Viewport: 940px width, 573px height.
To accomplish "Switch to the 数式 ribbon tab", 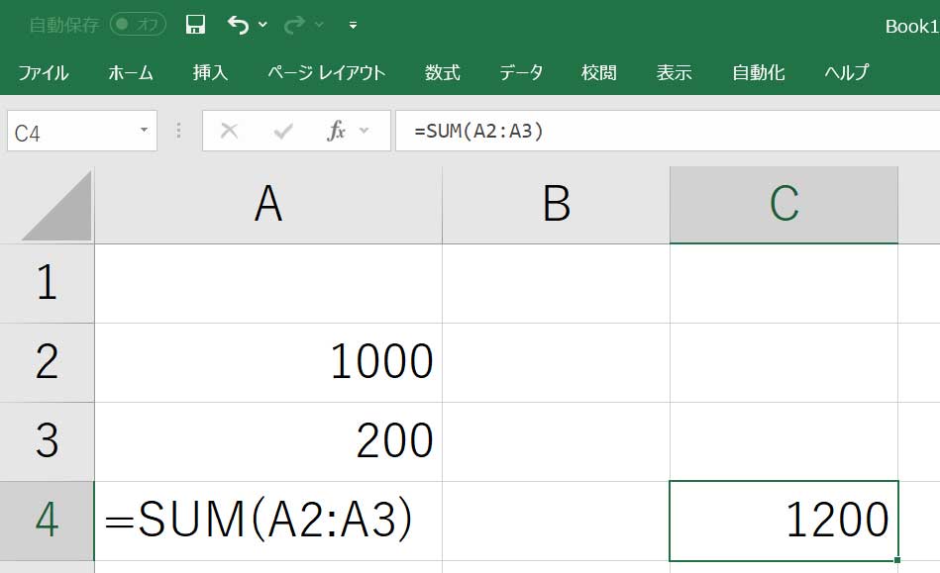I will tap(443, 72).
